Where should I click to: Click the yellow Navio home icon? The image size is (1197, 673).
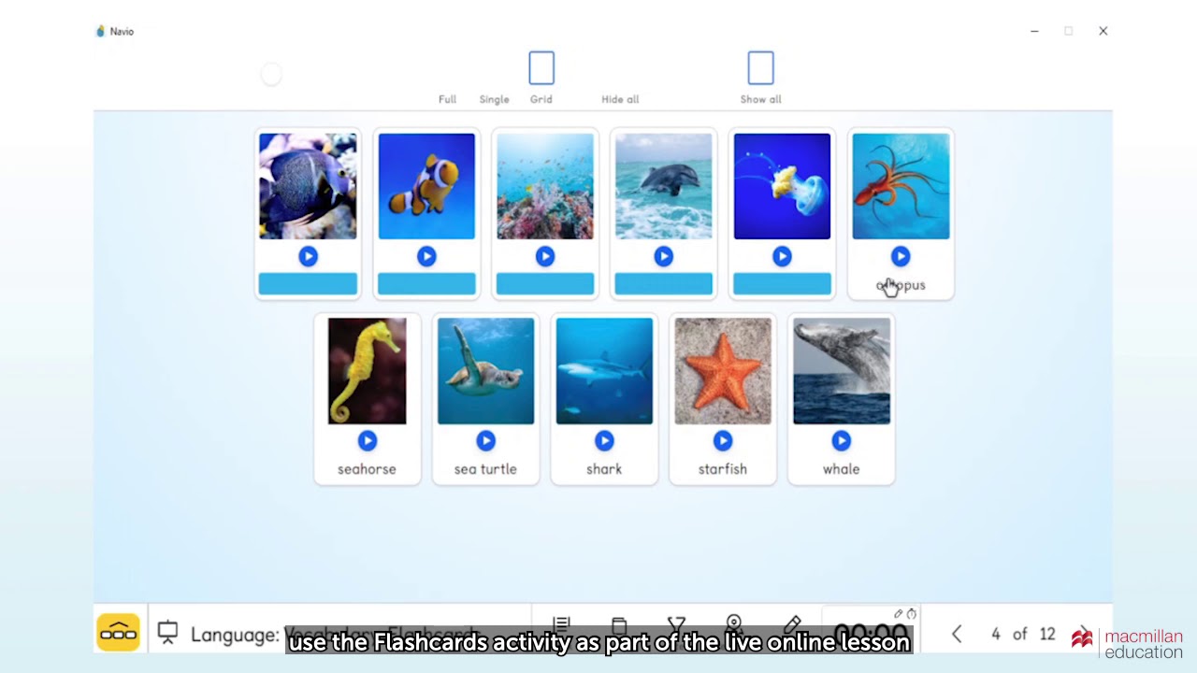pos(118,633)
